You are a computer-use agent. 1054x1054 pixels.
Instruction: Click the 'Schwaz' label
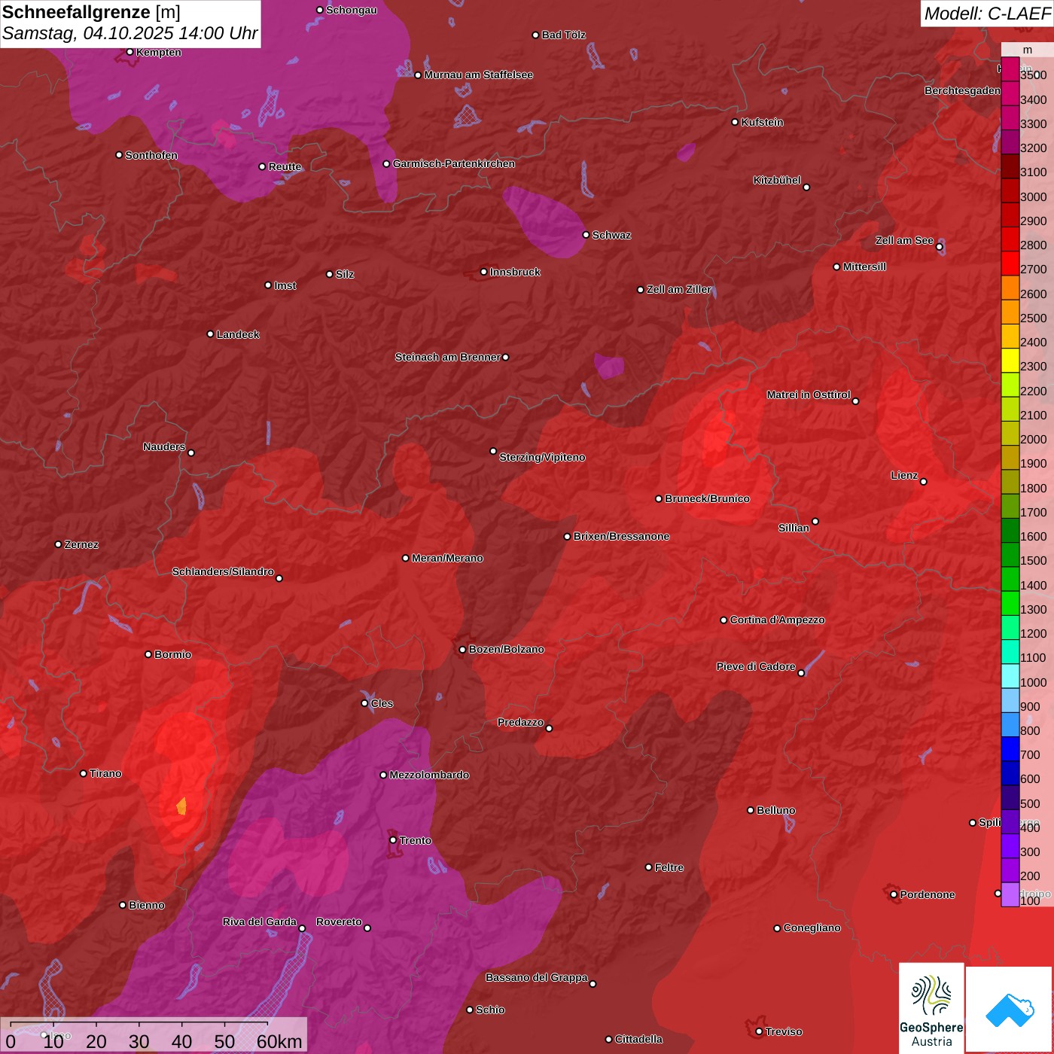click(x=611, y=235)
